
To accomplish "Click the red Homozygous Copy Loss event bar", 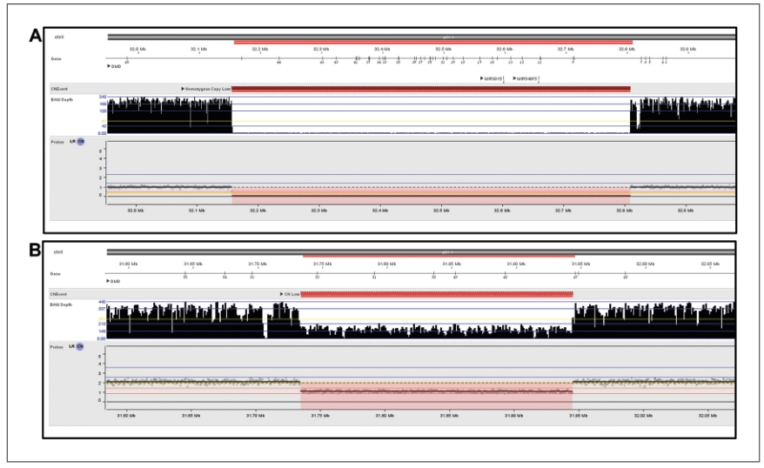I will tap(431, 89).
